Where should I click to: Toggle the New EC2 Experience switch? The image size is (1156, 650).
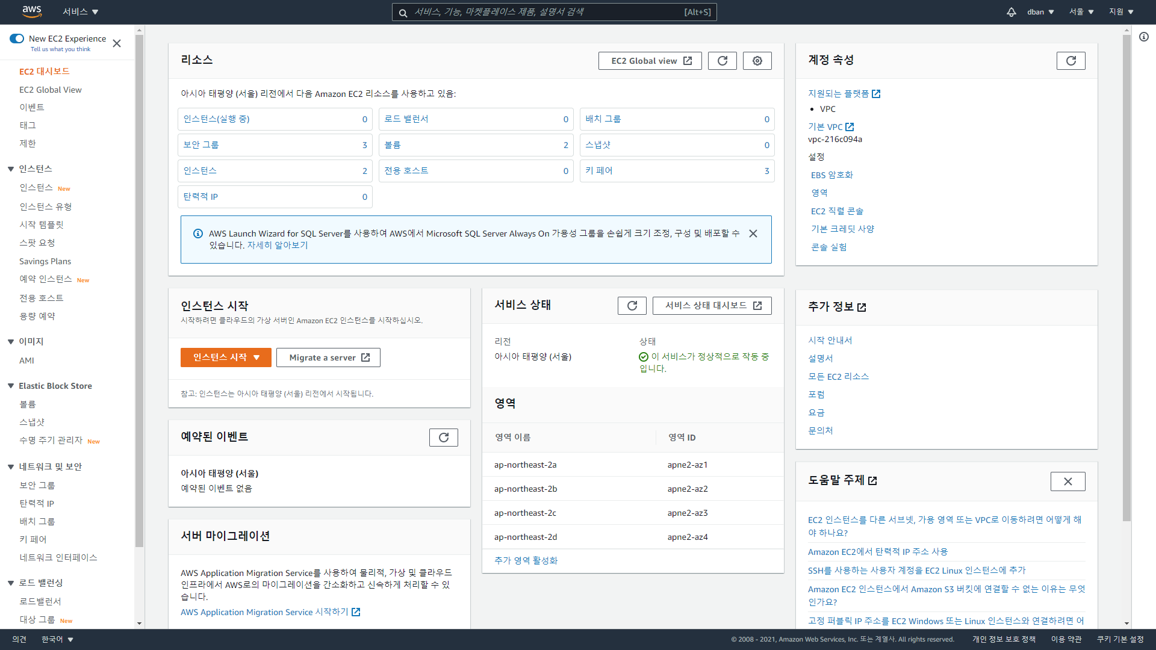click(17, 39)
